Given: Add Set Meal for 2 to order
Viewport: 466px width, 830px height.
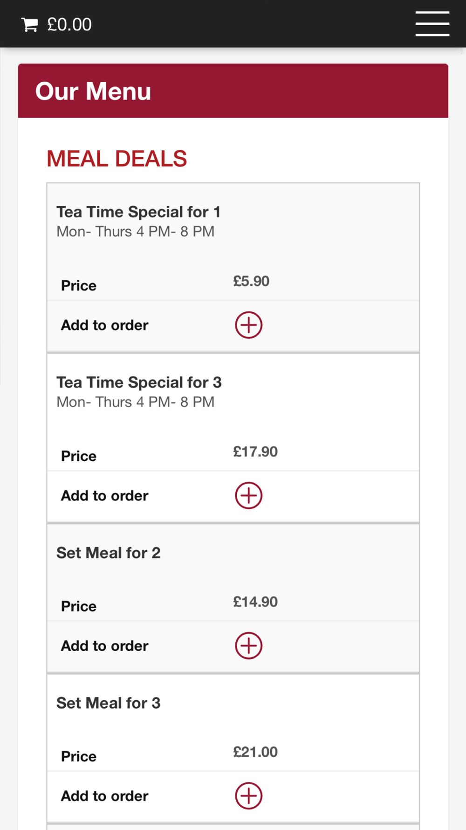Looking at the screenshot, I should 248,646.
